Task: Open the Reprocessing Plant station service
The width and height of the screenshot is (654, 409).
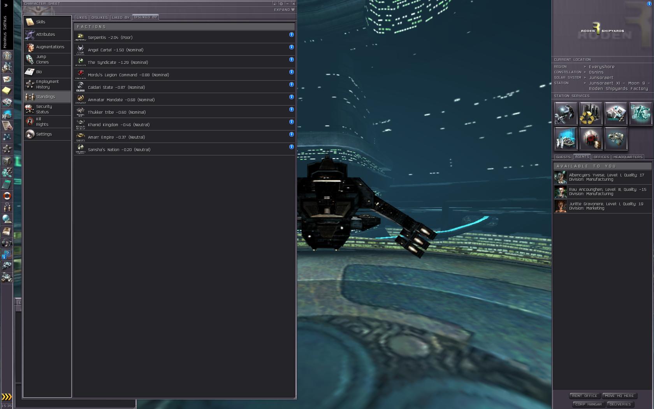Action: [x=591, y=113]
